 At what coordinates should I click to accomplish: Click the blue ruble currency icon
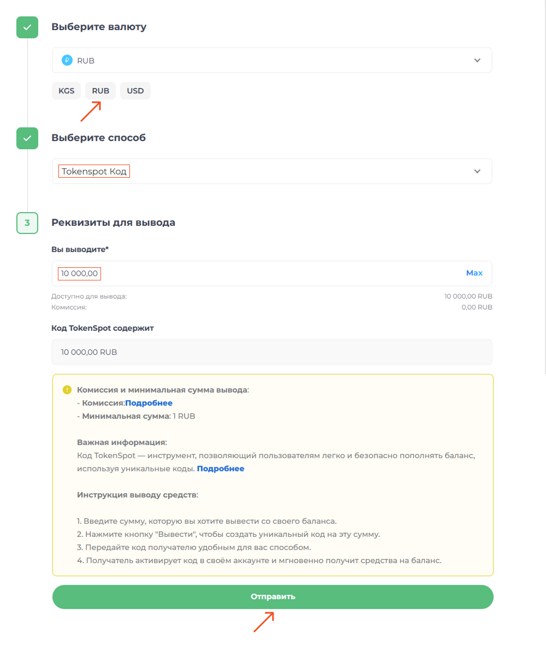(67, 61)
